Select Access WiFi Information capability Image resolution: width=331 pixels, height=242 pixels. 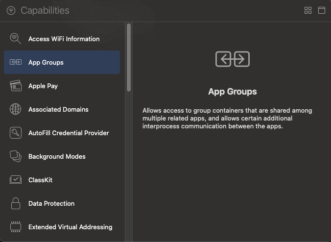(x=64, y=39)
